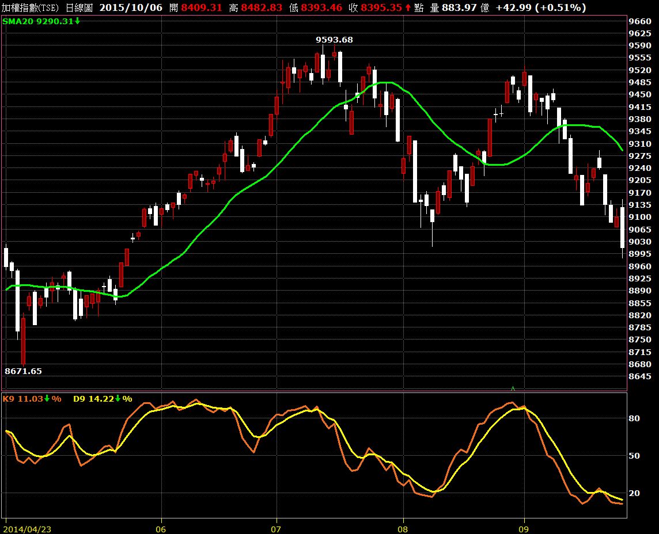Image resolution: width=659 pixels, height=534 pixels.
Task: Click the 8680 price axis label
Action: 640,364
